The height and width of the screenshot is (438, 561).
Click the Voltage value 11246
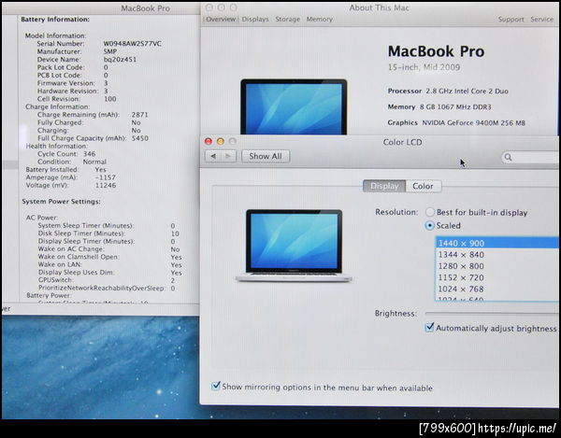pyautogui.click(x=106, y=186)
